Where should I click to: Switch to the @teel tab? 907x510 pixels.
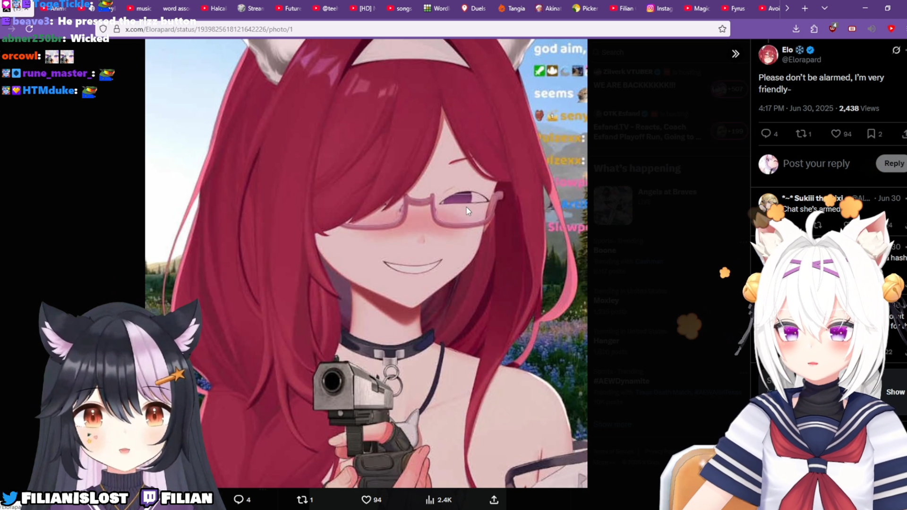[x=325, y=8]
